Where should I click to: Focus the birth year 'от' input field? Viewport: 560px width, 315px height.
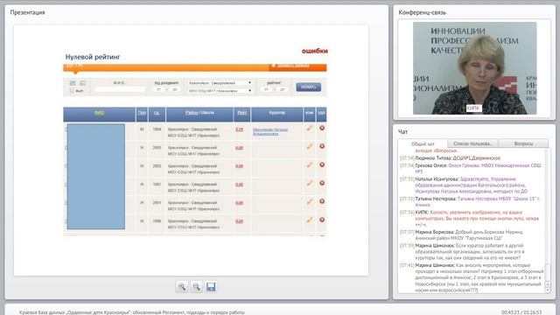point(159,89)
